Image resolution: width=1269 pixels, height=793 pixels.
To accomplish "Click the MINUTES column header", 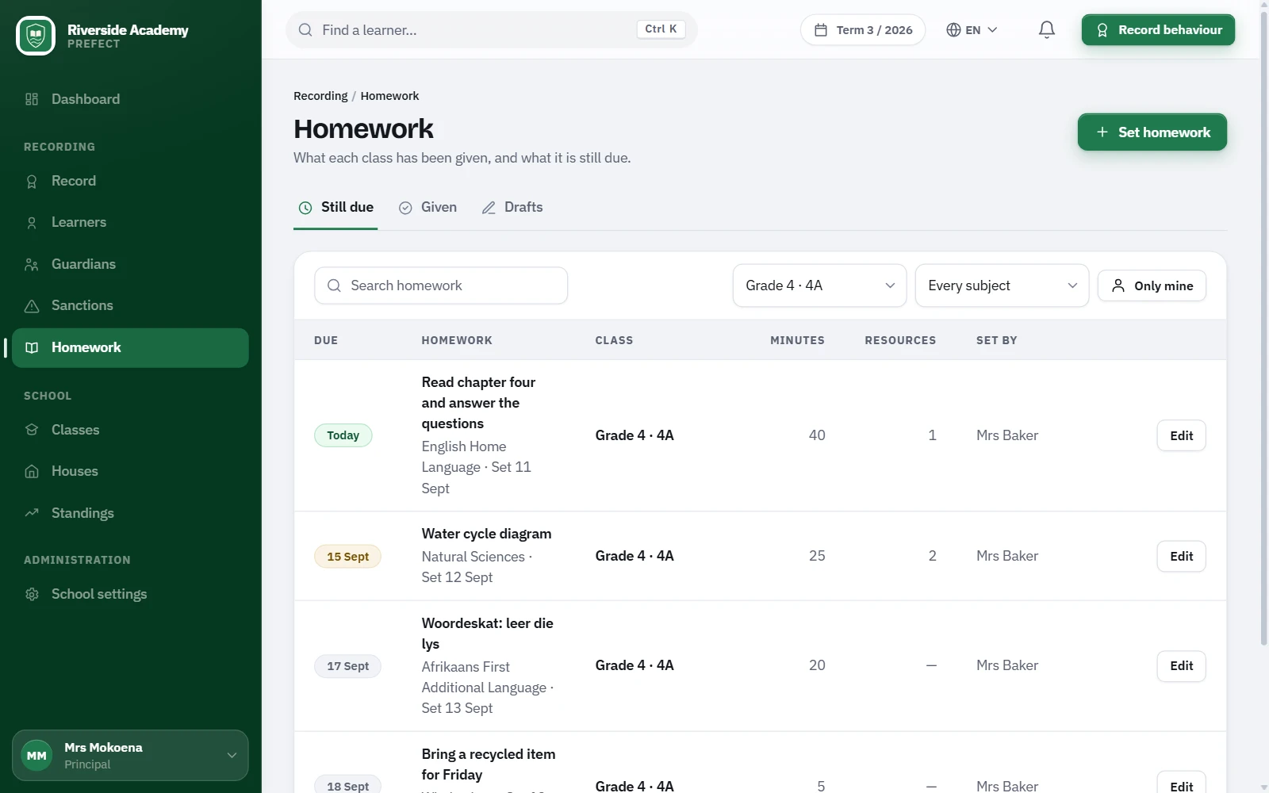I will tap(797, 340).
